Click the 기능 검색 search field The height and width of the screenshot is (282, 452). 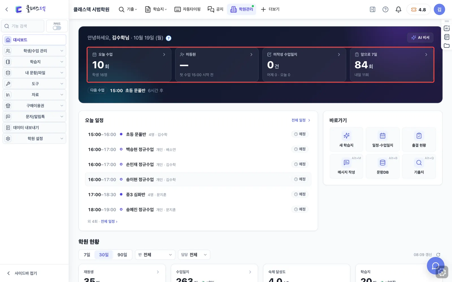(x=23, y=26)
